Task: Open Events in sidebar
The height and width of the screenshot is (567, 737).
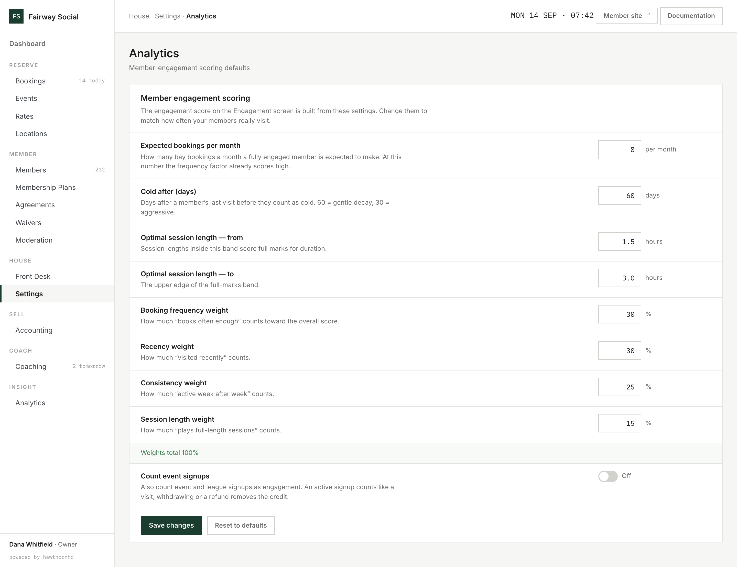Action: pos(57,99)
